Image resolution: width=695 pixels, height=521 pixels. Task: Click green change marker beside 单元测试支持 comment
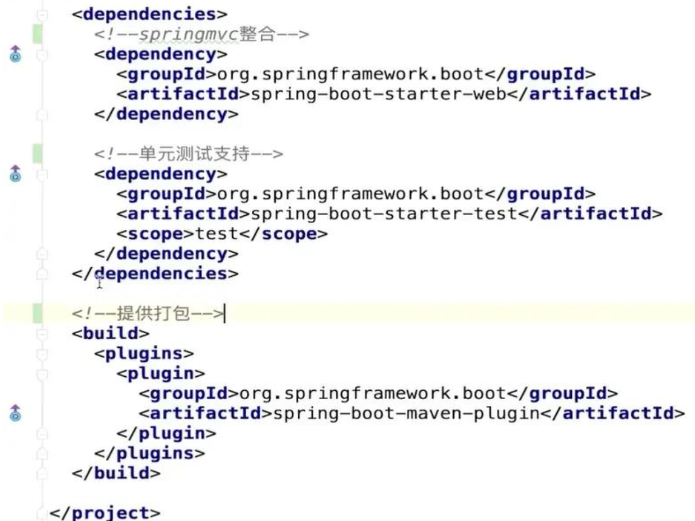(37, 154)
